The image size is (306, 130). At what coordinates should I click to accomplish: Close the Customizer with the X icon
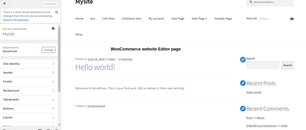tap(4, 4)
